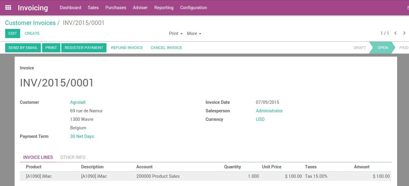Expand the Print options beside Send by Email
The image size is (409, 186).
51,47
